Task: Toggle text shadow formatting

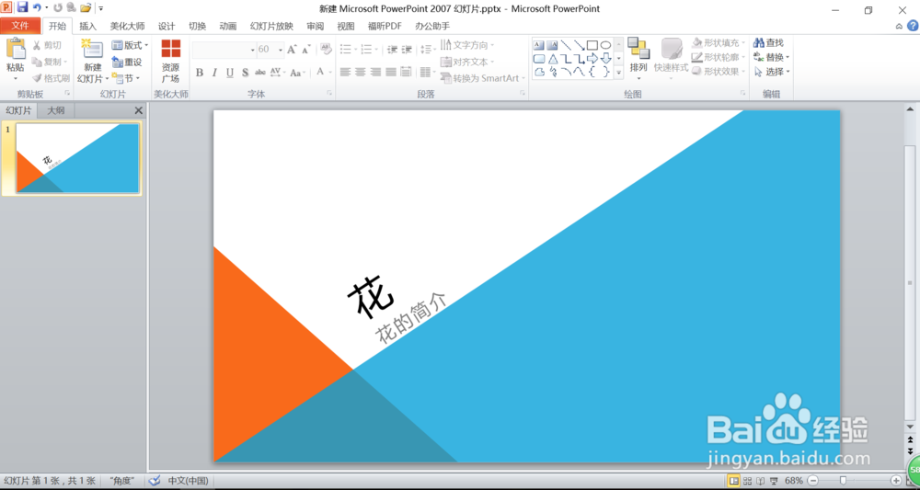Action: click(x=246, y=72)
